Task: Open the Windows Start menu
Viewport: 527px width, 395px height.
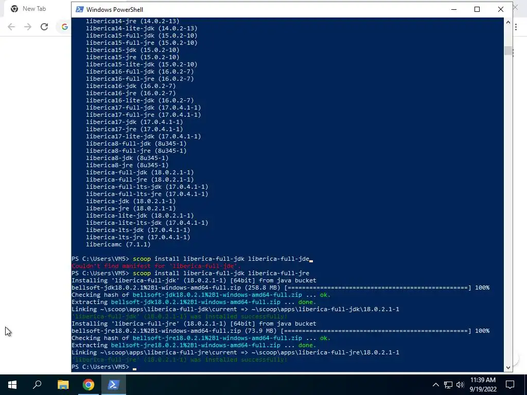Action: [x=12, y=385]
